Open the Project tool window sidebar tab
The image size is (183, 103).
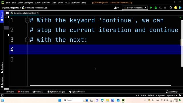point(2,16)
